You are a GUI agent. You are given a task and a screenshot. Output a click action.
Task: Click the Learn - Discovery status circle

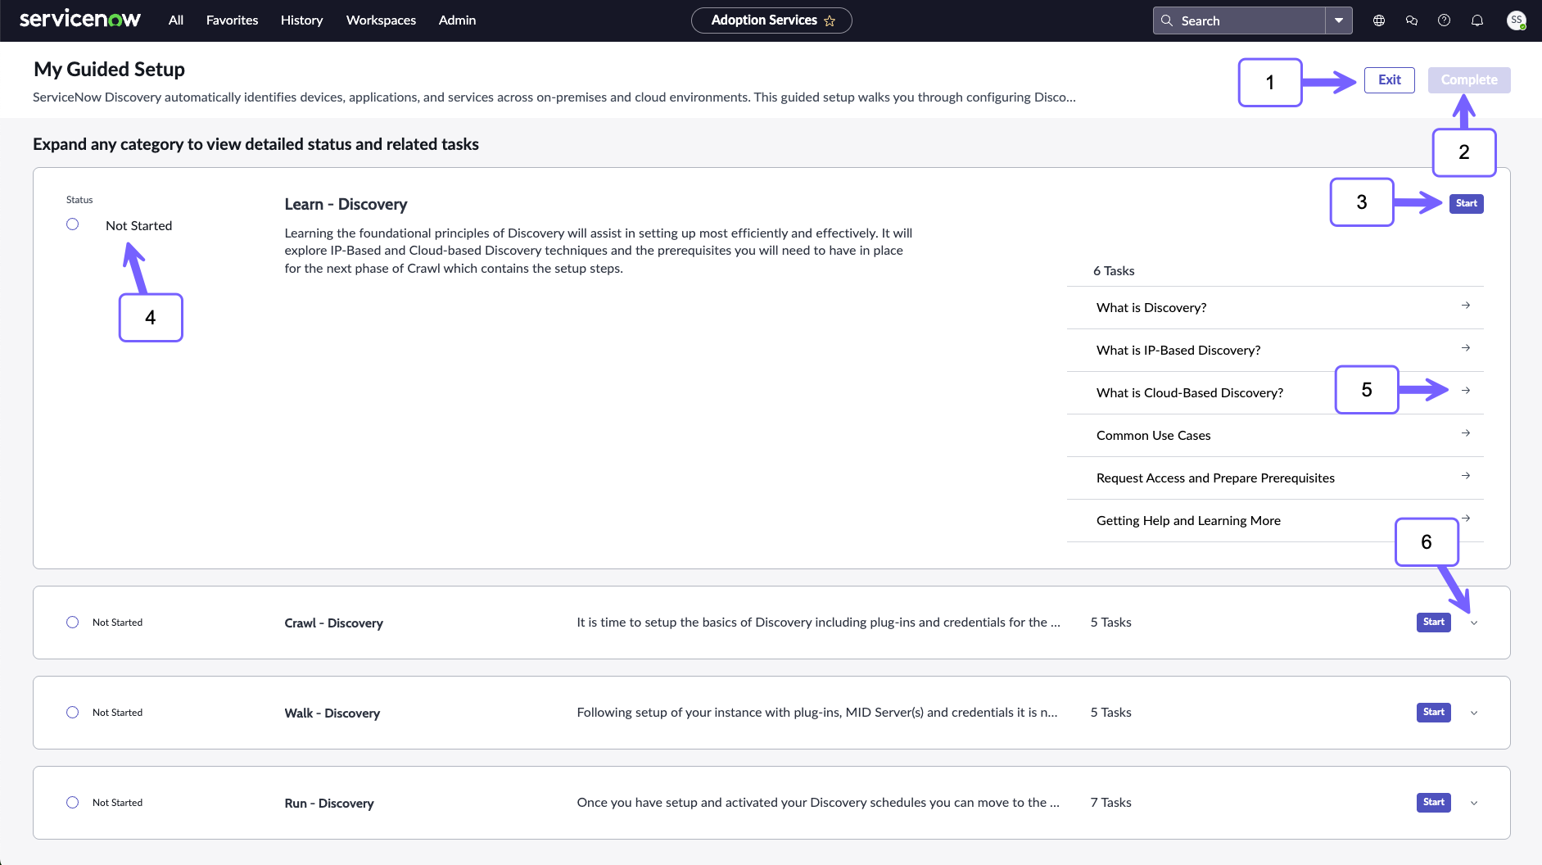73,224
